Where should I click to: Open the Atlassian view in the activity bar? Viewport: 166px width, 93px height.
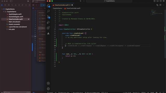(48, 33)
